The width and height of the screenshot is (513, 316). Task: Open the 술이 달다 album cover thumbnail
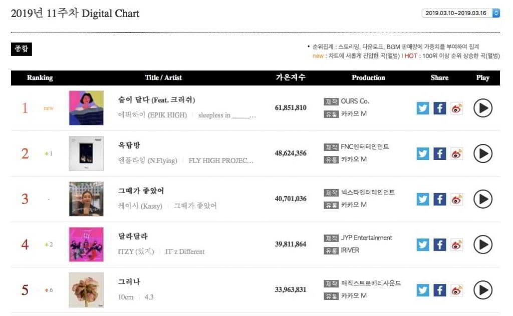point(86,108)
